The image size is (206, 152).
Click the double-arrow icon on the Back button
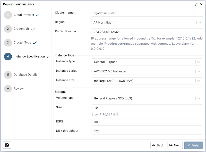pos(154,145)
